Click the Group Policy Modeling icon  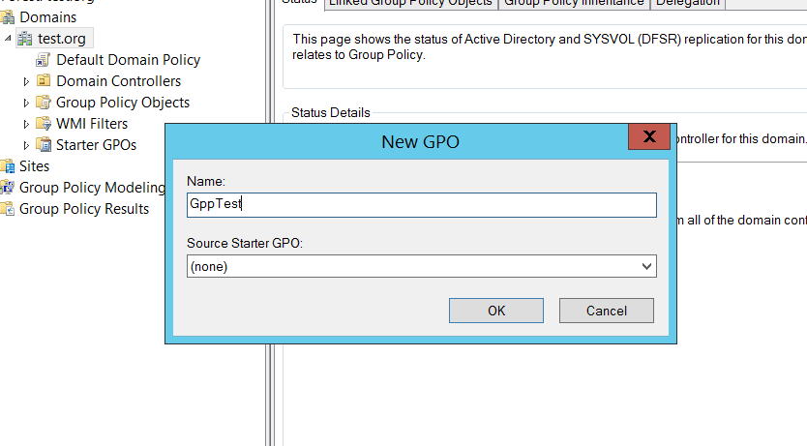coord(8,188)
